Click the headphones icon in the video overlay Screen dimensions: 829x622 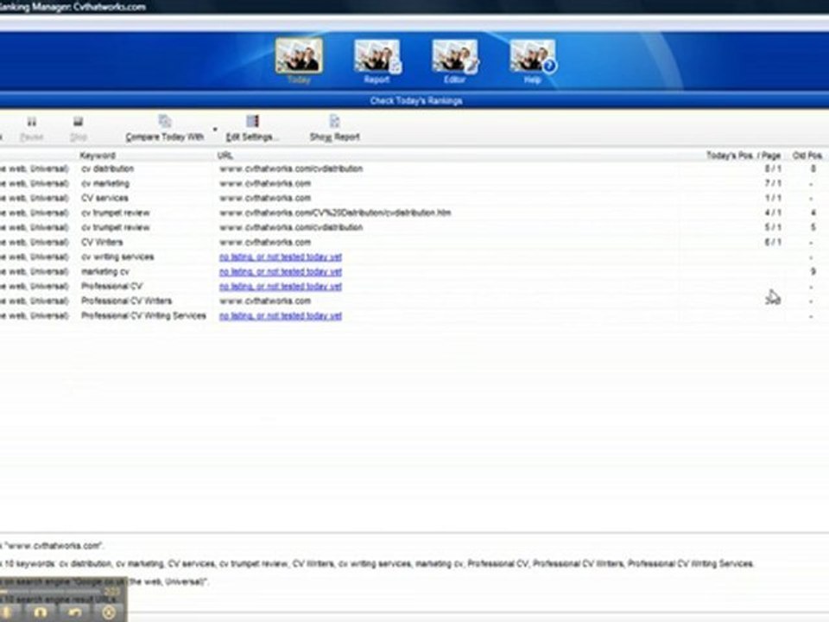tap(41, 612)
